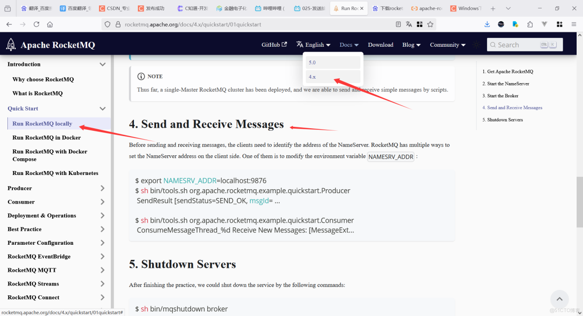Screen dimensions: 583x316
Task: Switch to the Windows browser tab
Action: pos(465,8)
